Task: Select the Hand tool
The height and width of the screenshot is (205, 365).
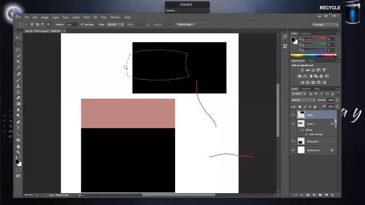Action: point(18,146)
